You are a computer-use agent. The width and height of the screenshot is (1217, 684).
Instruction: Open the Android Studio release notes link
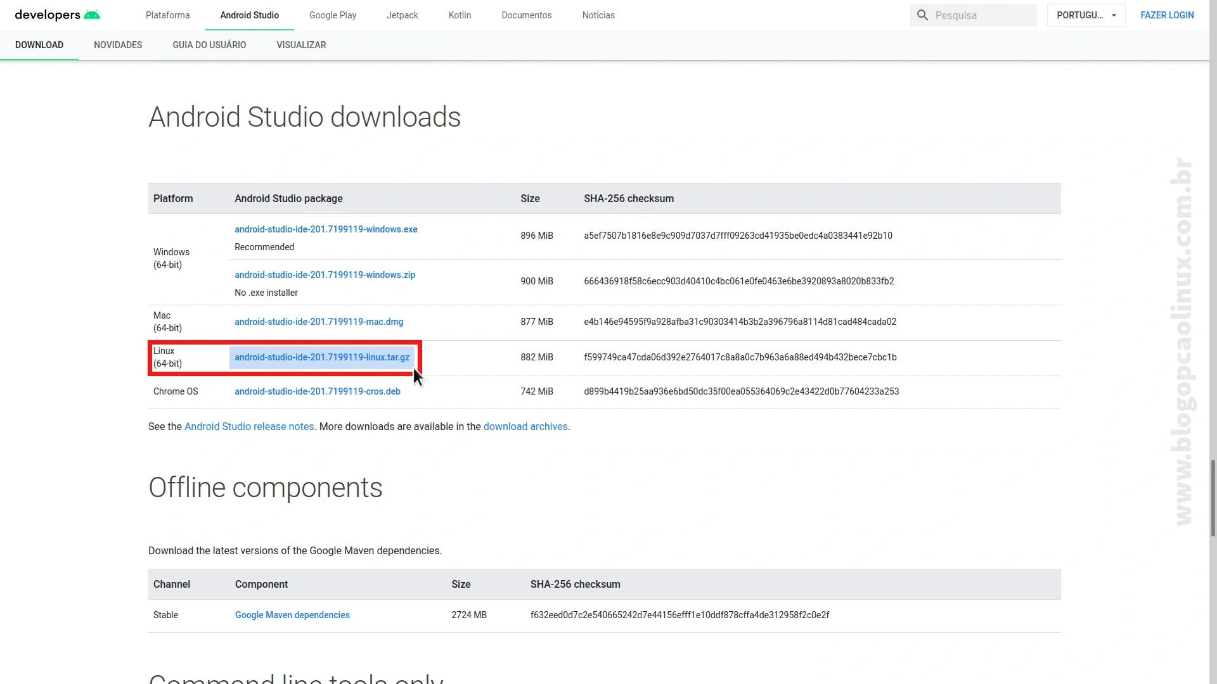(x=248, y=426)
